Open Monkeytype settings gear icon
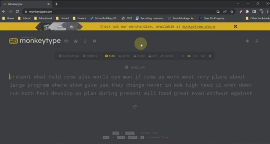The image size is (270, 144). (x=94, y=41)
